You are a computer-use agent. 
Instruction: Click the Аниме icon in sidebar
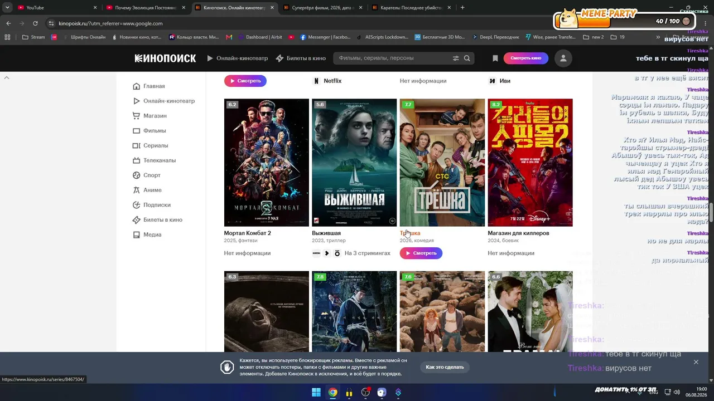tap(136, 190)
